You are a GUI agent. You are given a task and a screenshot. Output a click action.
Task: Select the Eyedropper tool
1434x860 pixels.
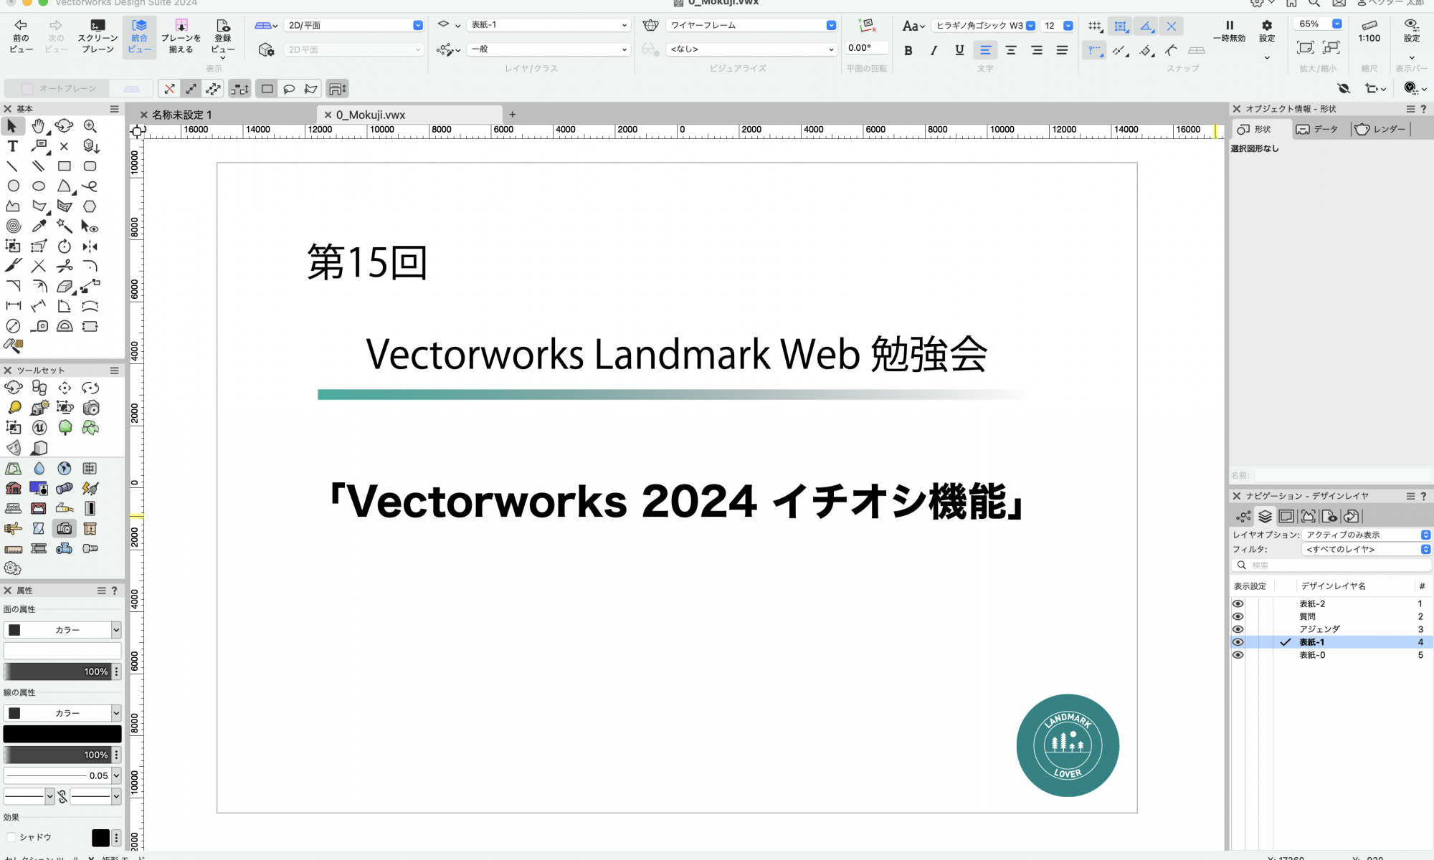tap(39, 226)
